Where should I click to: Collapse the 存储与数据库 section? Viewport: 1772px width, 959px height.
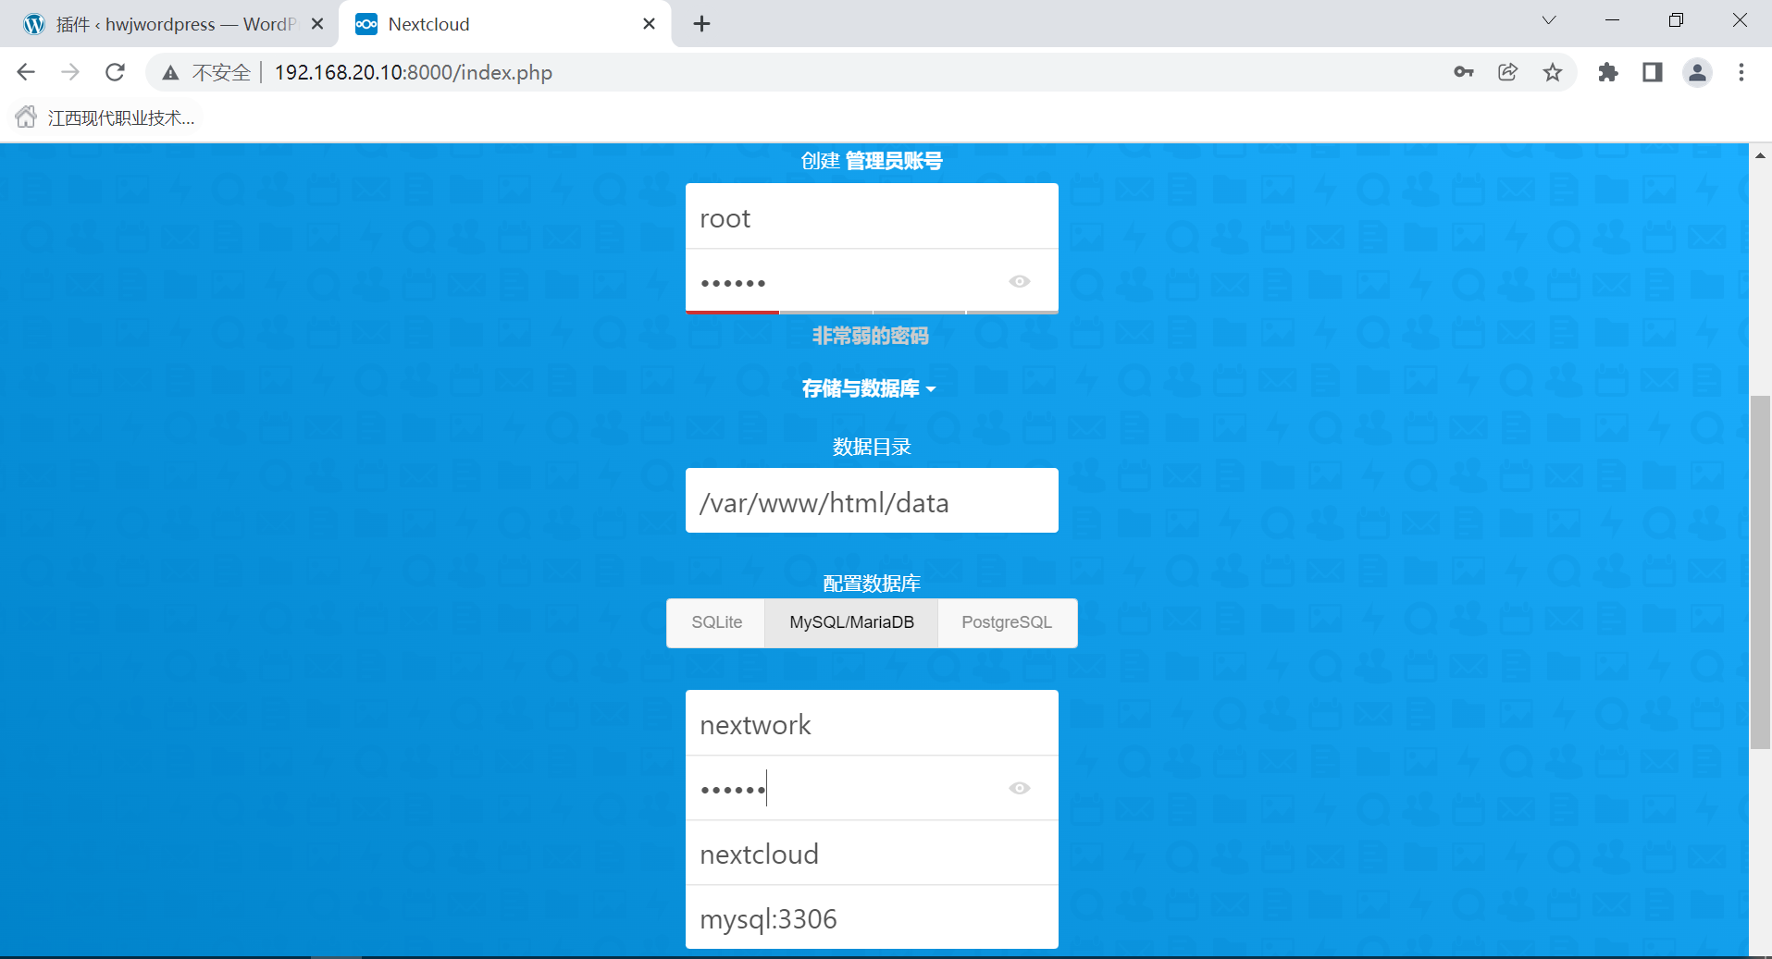tap(870, 388)
